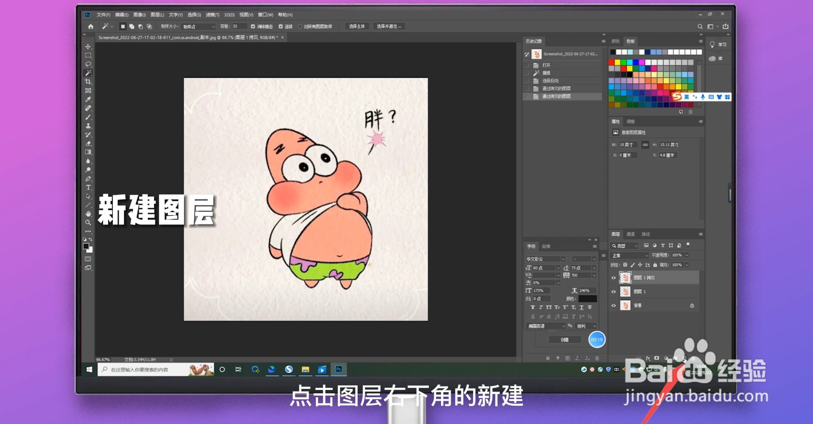This screenshot has width=813, height=424.
Task: Open the 文件(F) menu
Action: point(103,15)
